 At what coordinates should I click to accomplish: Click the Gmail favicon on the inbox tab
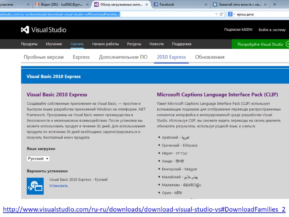pyautogui.click(x=37, y=4)
